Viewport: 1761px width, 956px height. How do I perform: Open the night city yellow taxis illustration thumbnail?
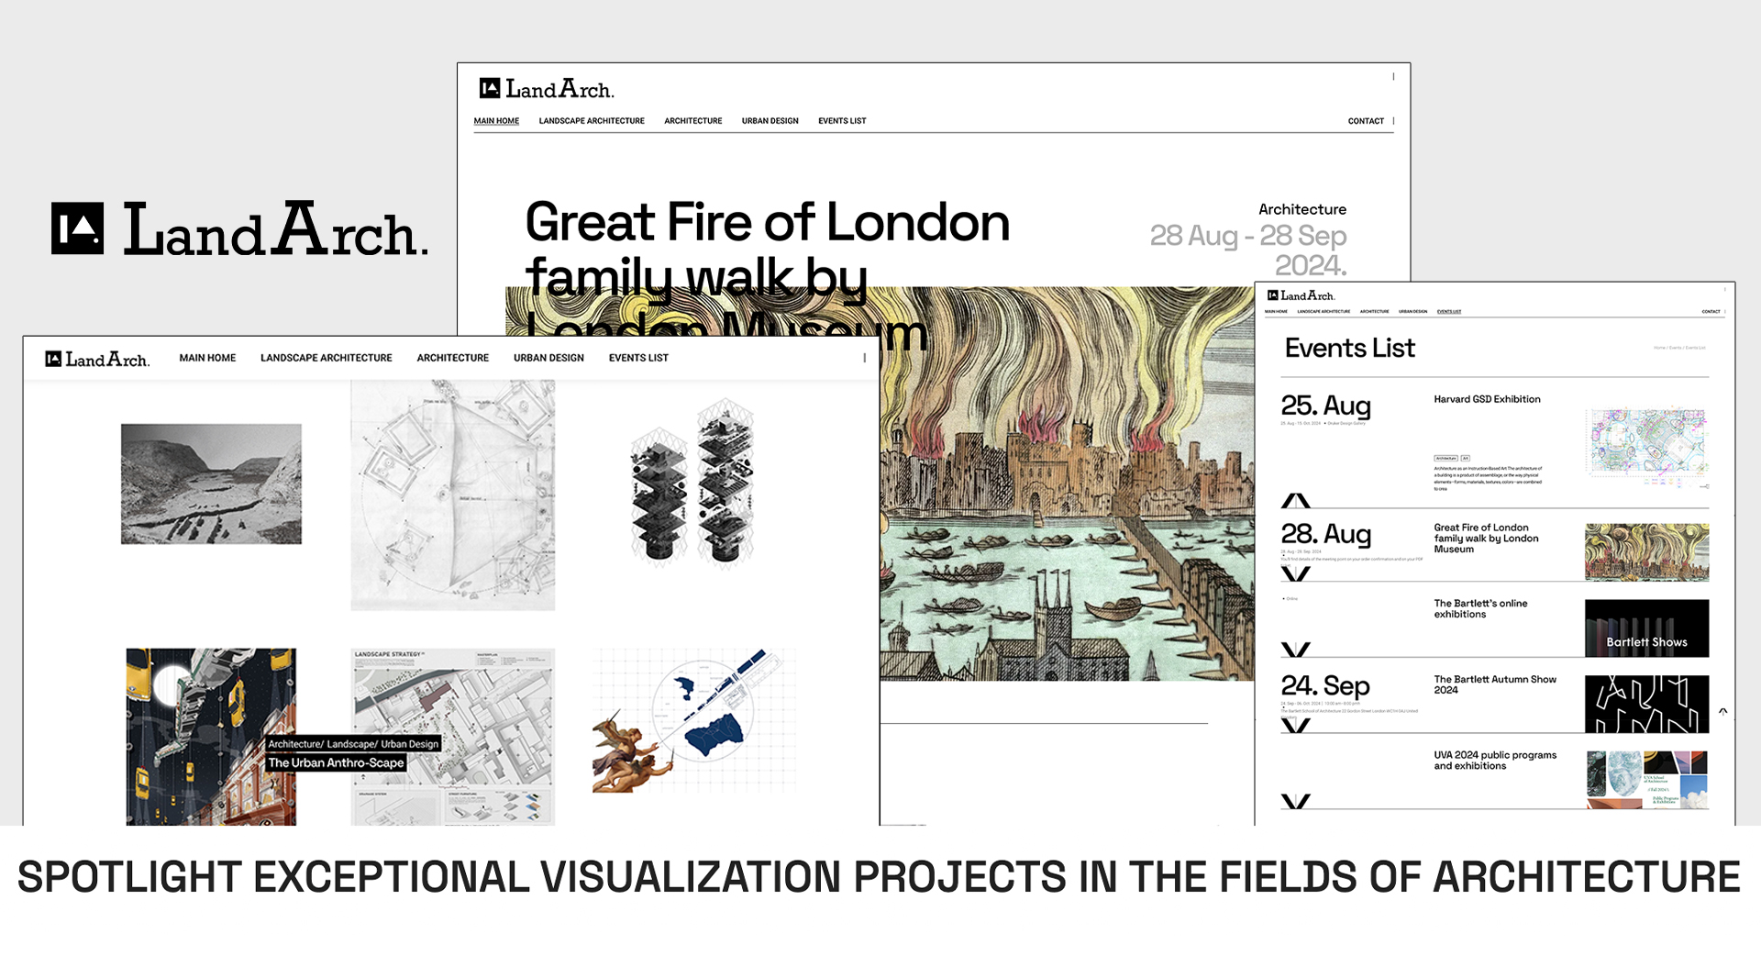click(211, 737)
